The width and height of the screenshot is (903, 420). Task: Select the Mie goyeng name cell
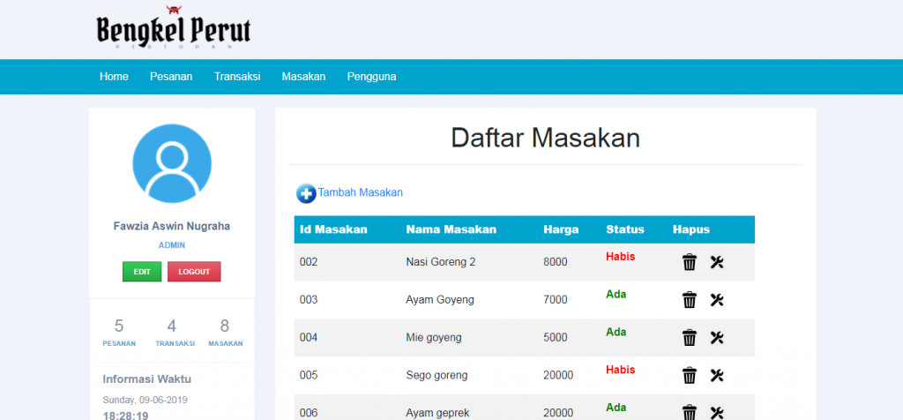[x=434, y=338]
